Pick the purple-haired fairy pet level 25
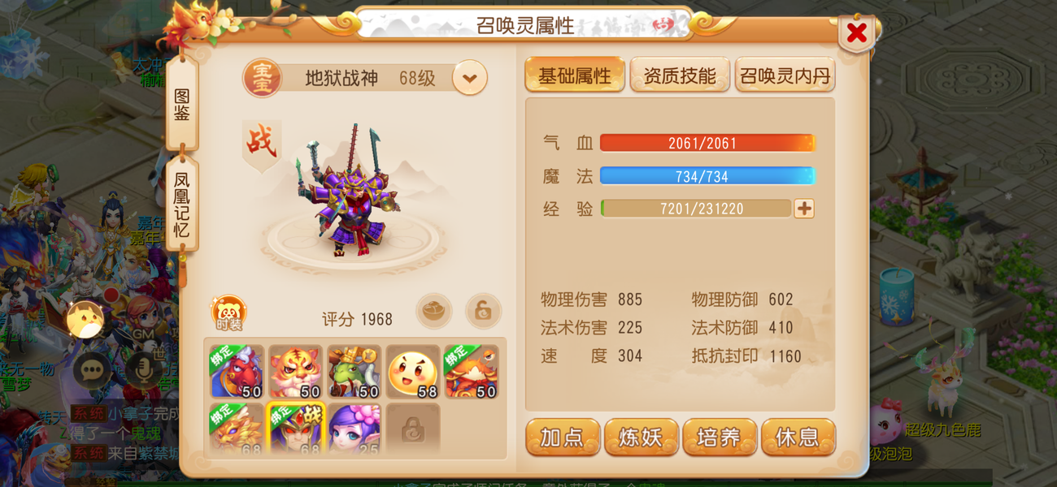This screenshot has height=487, width=1057. click(354, 429)
